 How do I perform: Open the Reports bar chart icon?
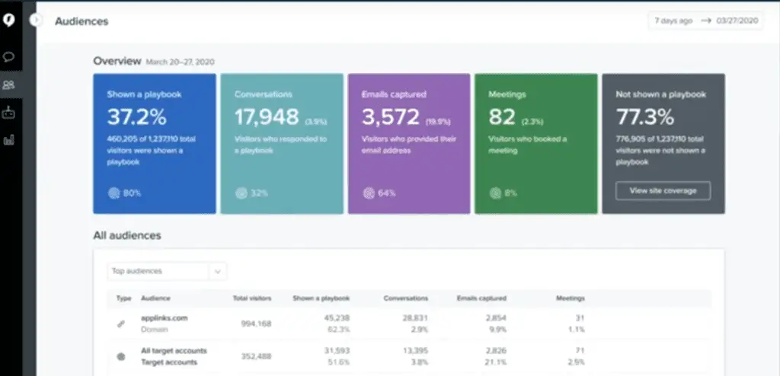tap(10, 140)
